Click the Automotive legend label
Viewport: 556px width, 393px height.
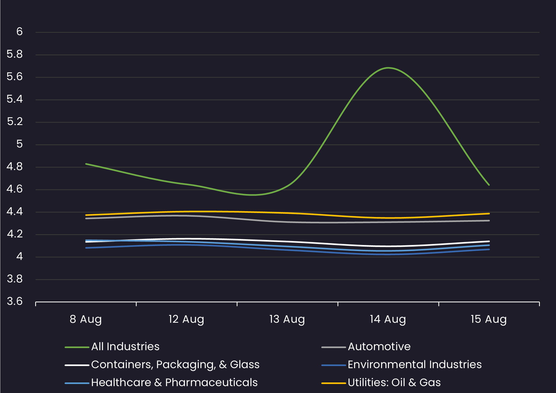click(379, 346)
